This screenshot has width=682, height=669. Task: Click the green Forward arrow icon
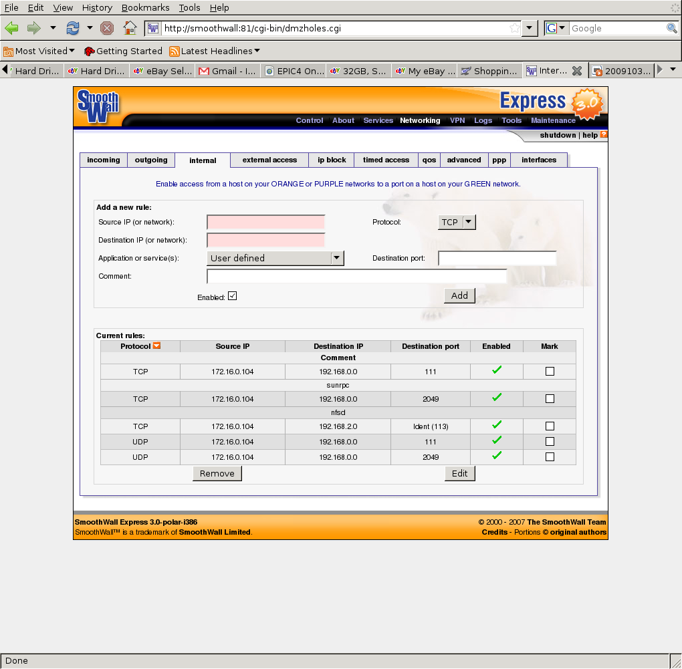click(x=33, y=28)
